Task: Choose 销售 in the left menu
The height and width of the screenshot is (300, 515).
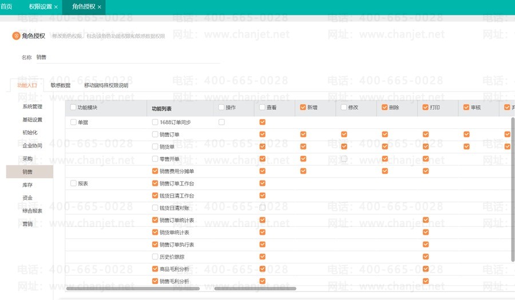Action: coord(30,172)
